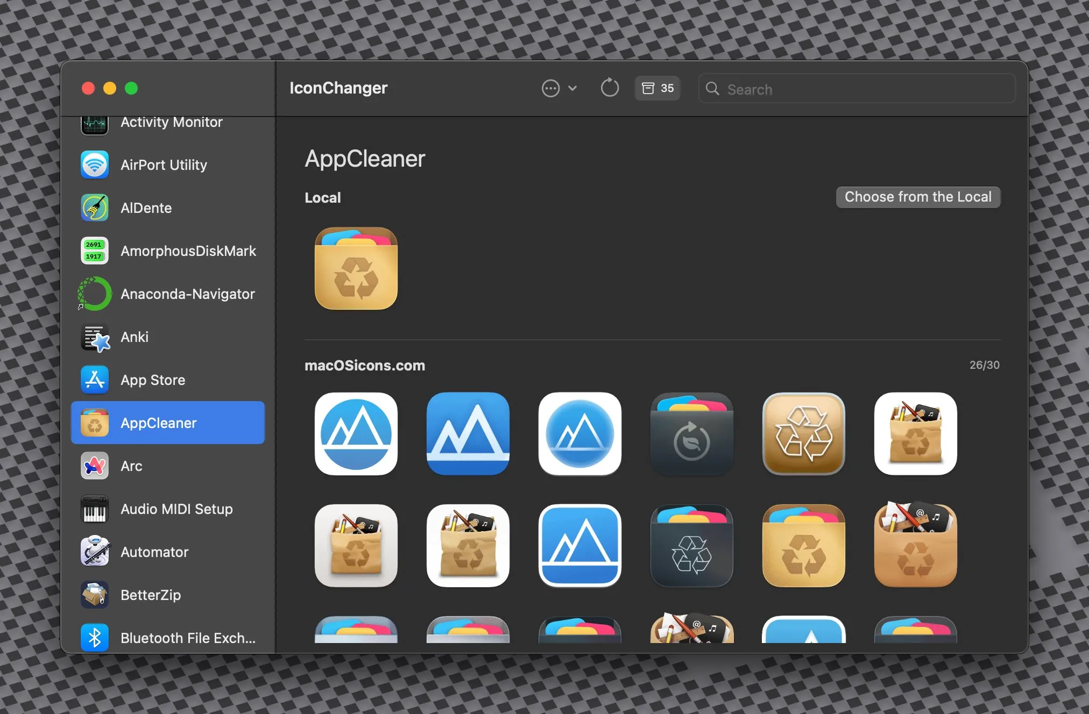
Task: Select Anki in the app list
Action: pos(135,337)
